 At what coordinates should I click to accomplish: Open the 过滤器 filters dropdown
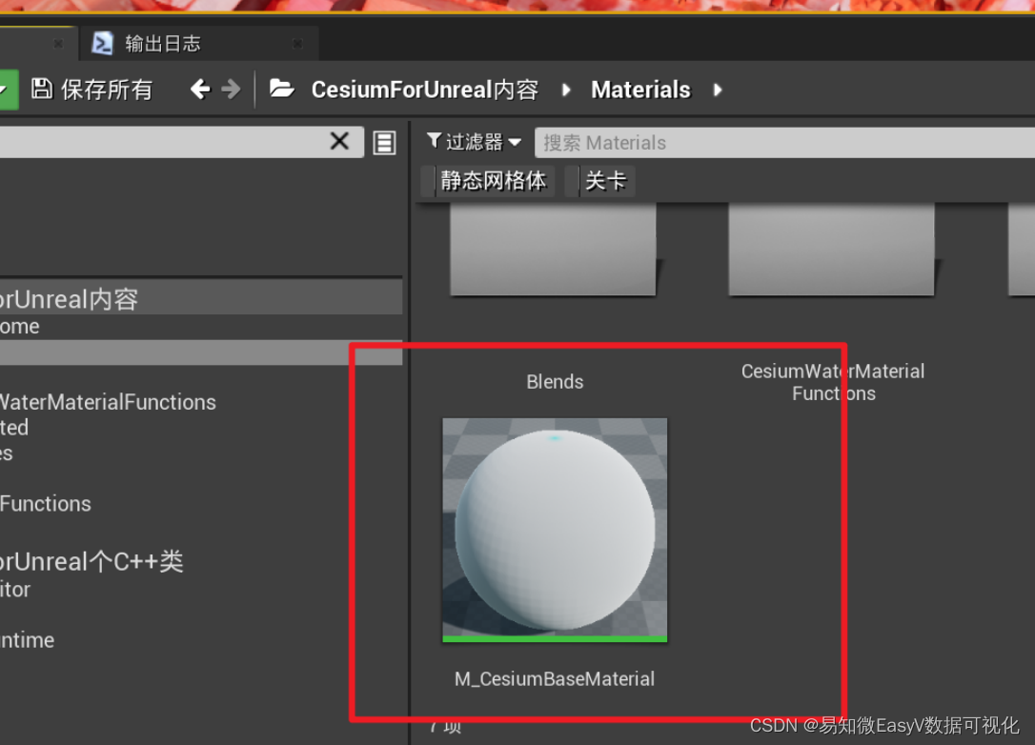[x=474, y=142]
